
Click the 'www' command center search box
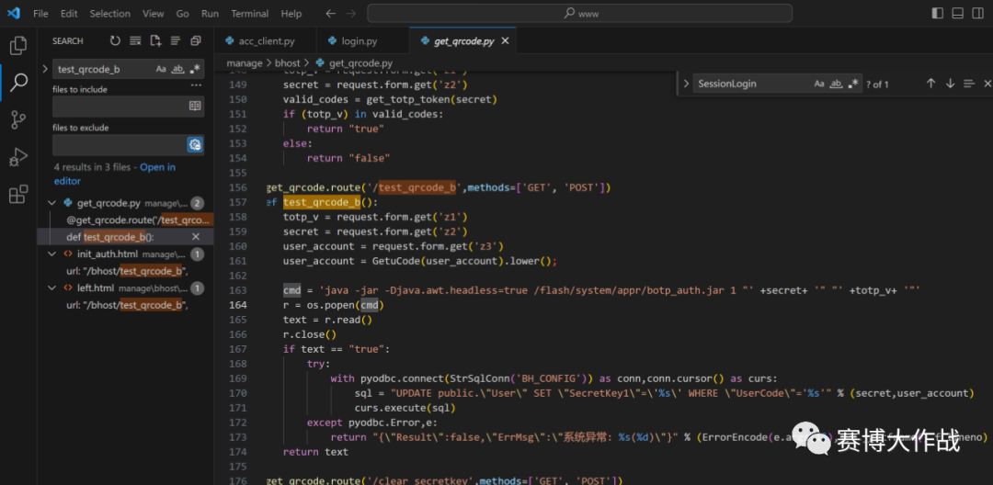[579, 13]
